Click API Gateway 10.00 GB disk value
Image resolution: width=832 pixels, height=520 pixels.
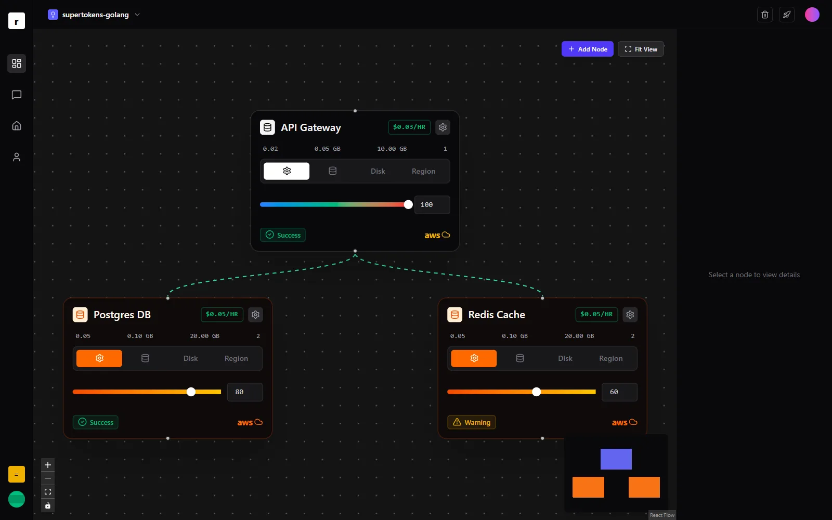[x=392, y=149]
